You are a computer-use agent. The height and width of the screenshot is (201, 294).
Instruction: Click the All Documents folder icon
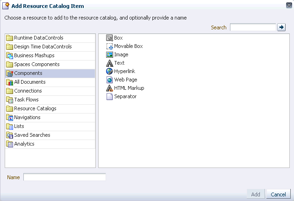[x=9, y=82]
